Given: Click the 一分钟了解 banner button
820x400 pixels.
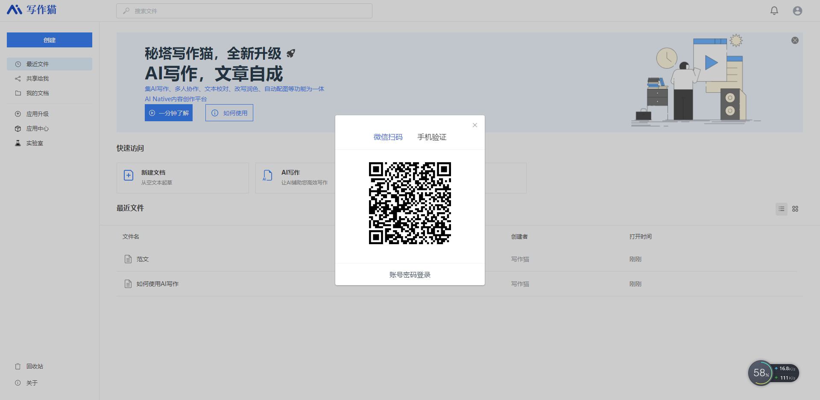Looking at the screenshot, I should [x=169, y=113].
